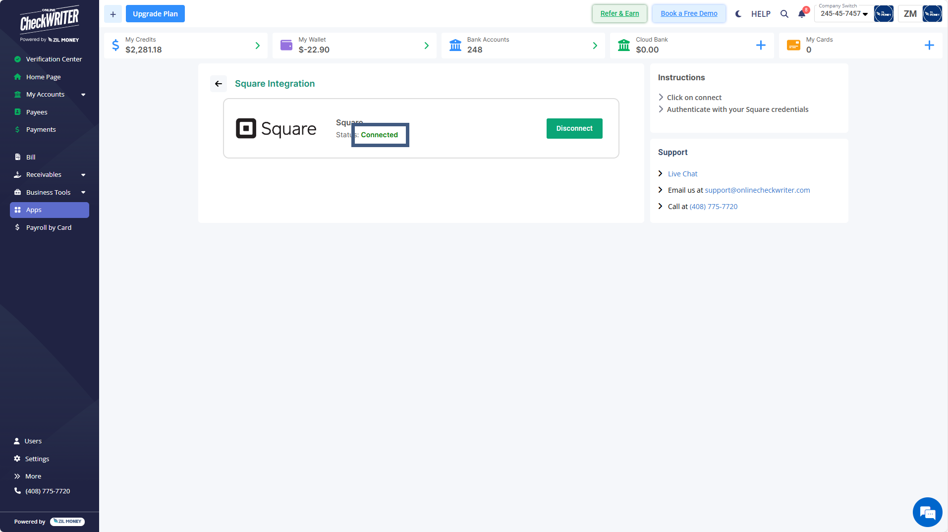Open the Apps section in the sidebar
The image size is (948, 532).
pos(34,210)
